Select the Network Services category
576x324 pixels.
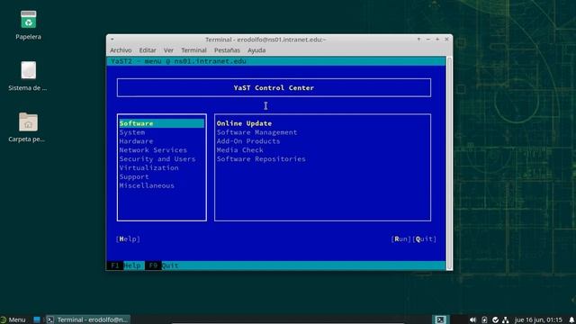(153, 150)
